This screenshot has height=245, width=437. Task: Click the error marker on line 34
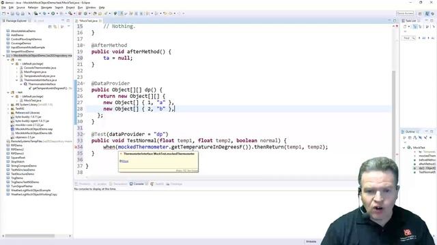(x=76, y=147)
